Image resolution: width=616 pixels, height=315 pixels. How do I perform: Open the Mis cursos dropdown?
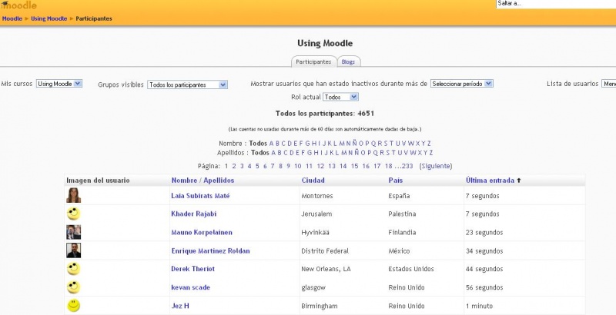(59, 84)
